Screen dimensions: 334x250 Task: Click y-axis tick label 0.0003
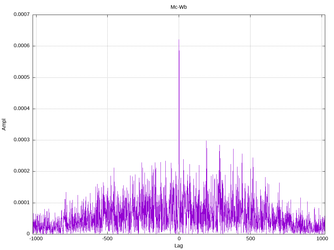(22, 140)
